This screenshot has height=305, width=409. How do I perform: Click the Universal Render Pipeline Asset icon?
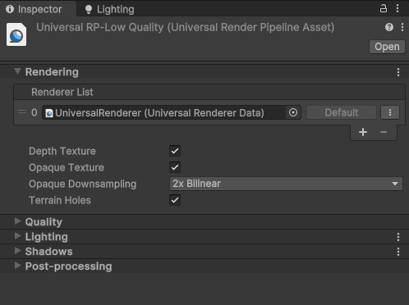coord(16,34)
